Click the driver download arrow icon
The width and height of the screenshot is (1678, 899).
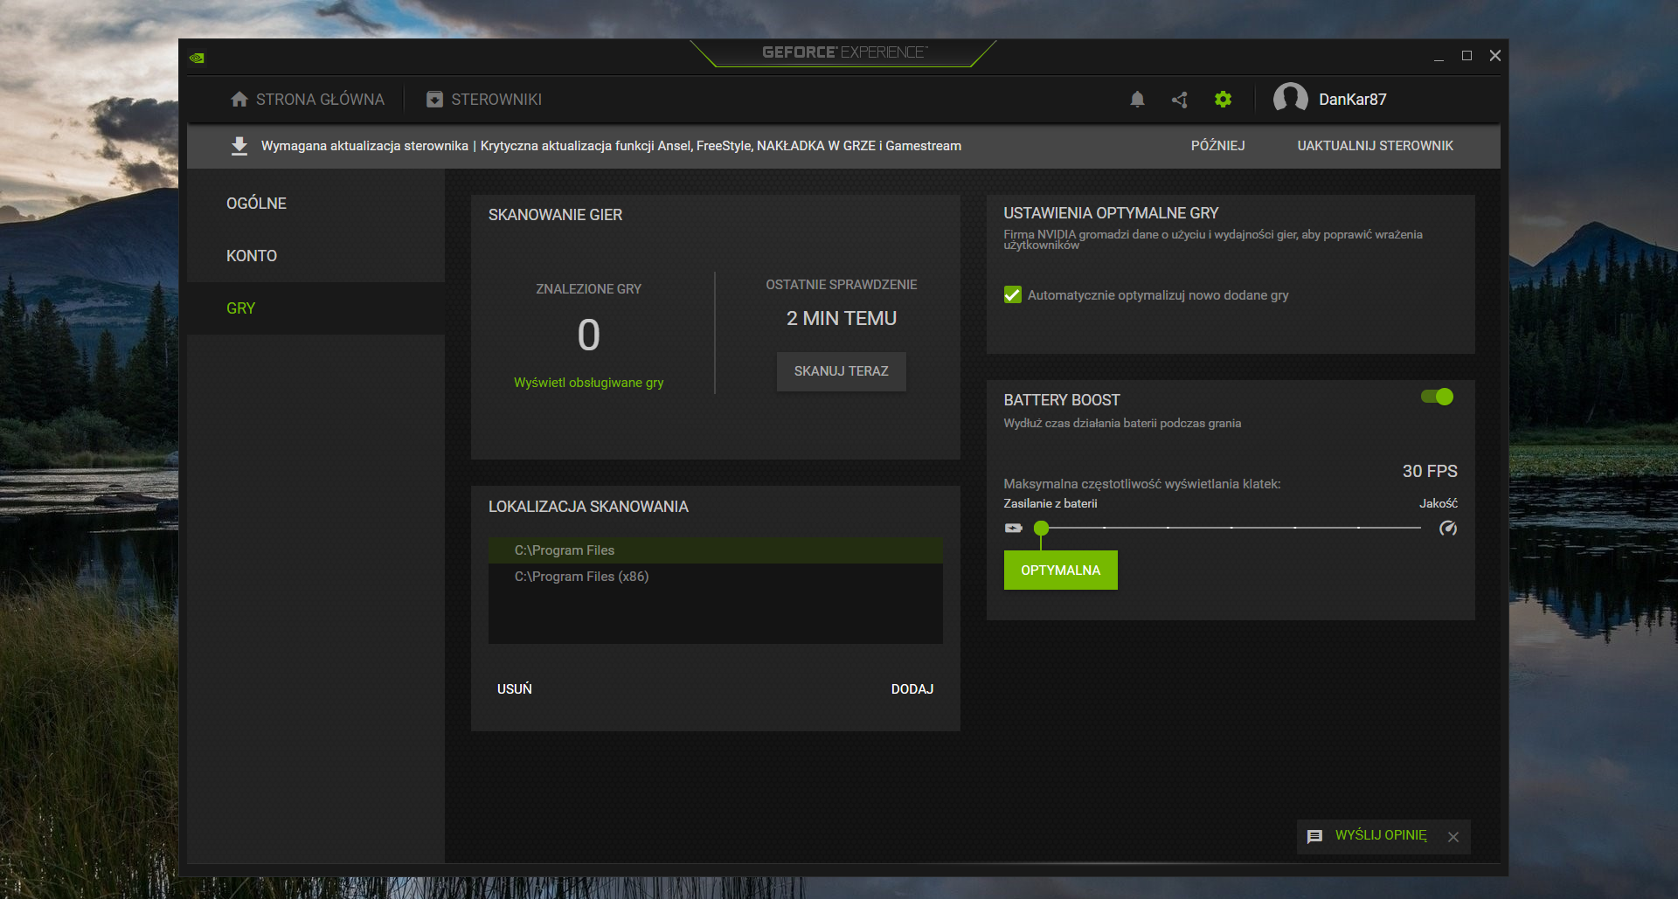239,146
